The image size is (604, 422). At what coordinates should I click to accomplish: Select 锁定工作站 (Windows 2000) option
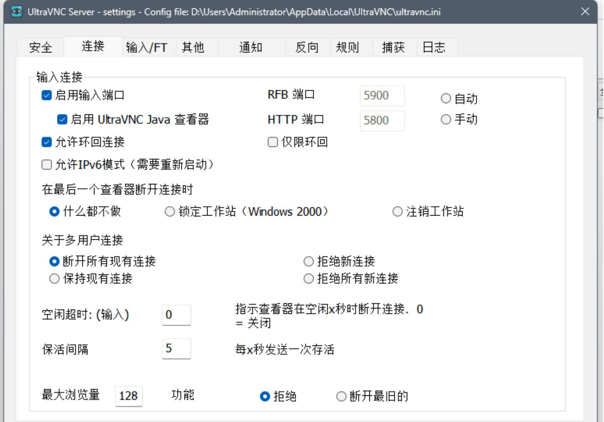point(170,212)
